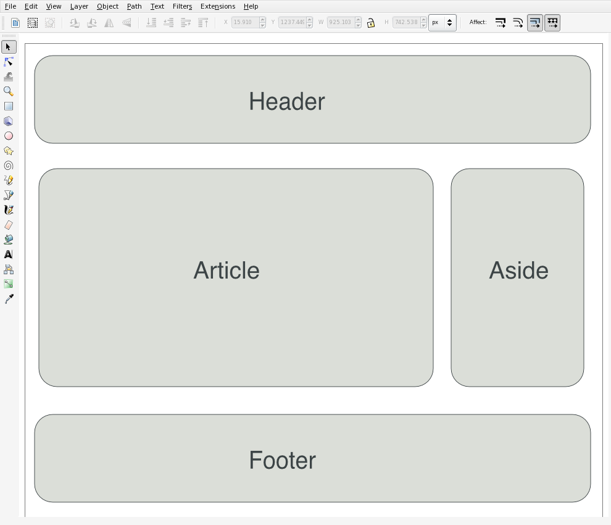Select the Node editing tool

9,62
